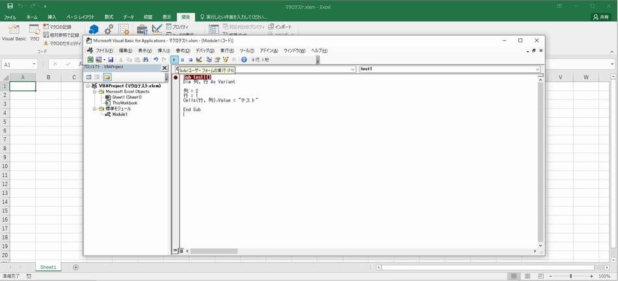Click zoom out minus on status bar
This screenshot has height=281, width=618.
(x=550, y=276)
